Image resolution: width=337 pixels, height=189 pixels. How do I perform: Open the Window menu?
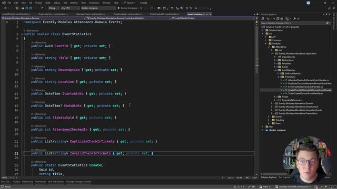[x=106, y=3]
